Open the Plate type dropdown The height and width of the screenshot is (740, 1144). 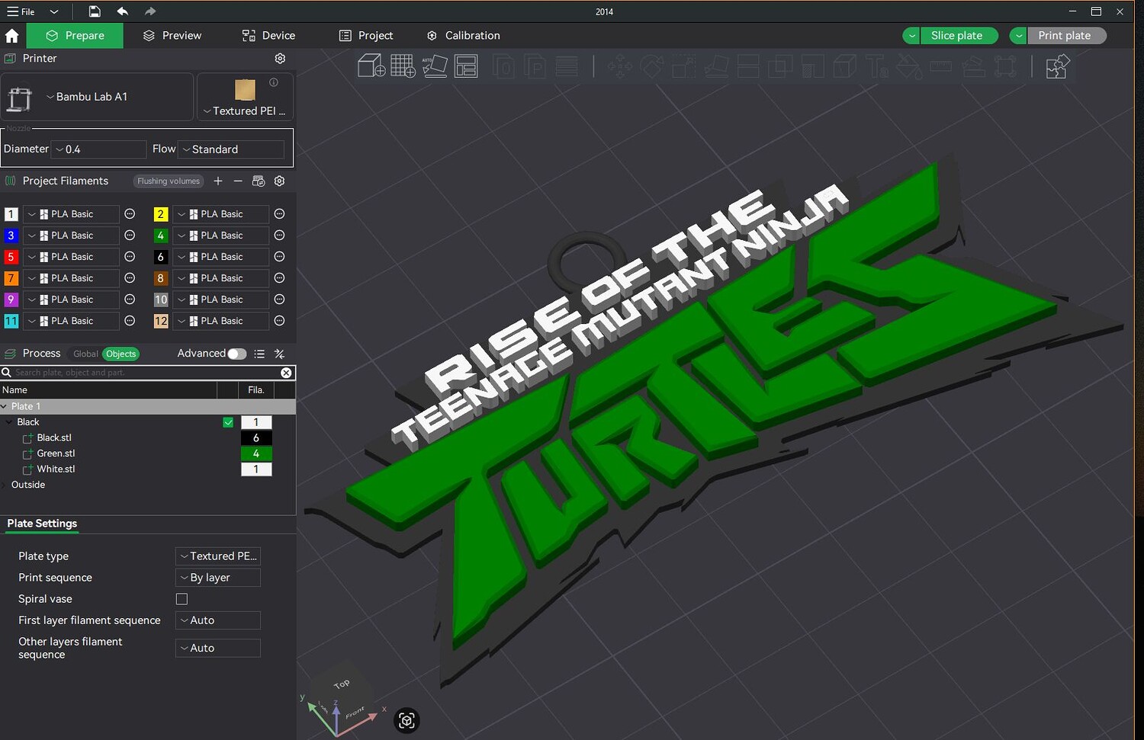click(x=218, y=556)
